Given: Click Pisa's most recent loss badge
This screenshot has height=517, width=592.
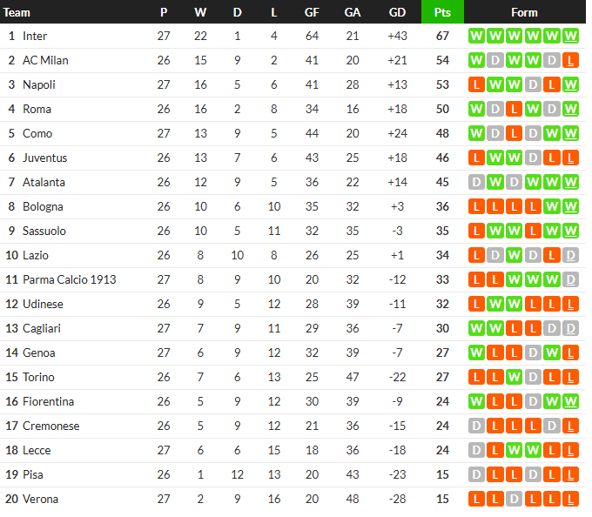Looking at the screenshot, I should tap(570, 474).
